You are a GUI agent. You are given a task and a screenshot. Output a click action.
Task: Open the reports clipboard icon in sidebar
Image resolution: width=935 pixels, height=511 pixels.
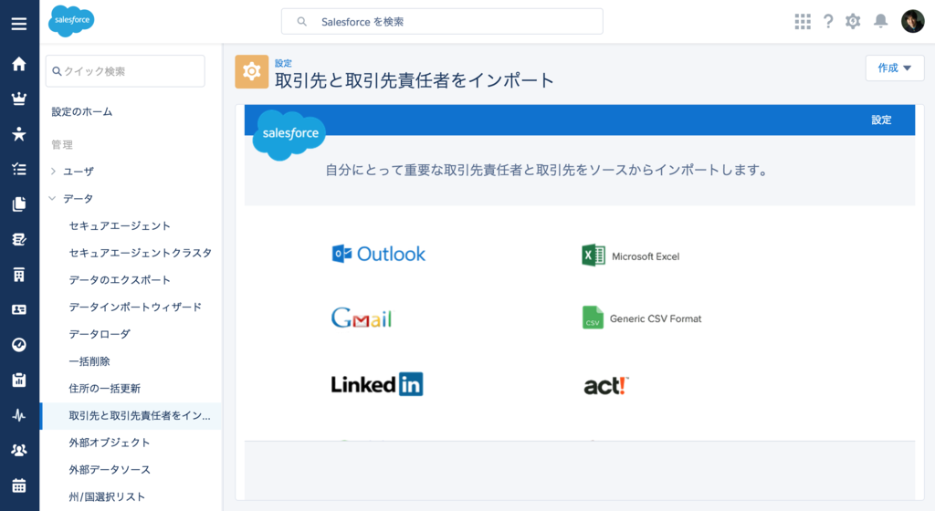pos(19,380)
